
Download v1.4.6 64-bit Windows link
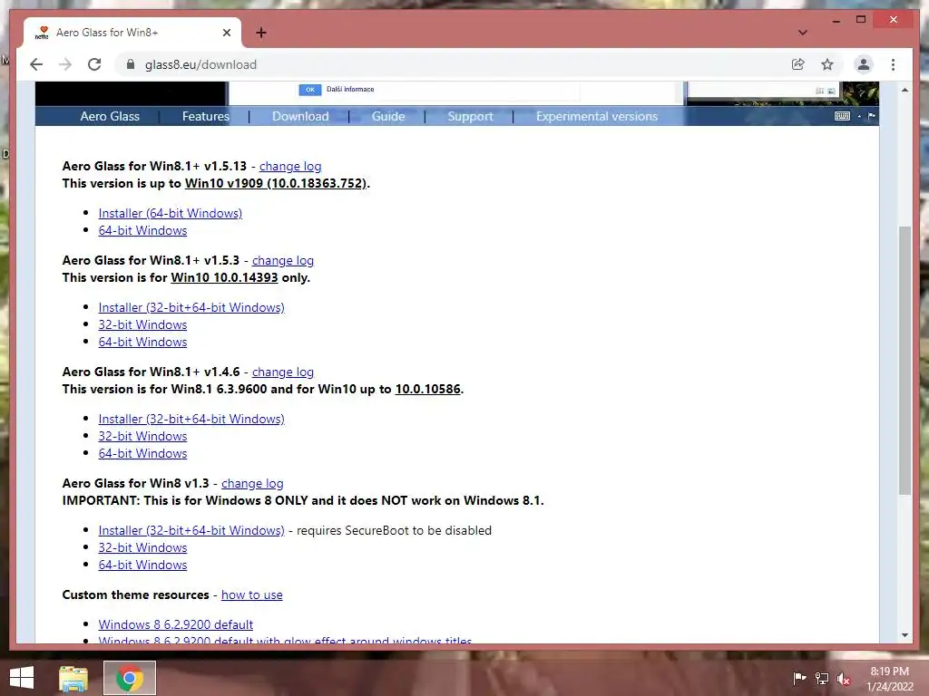[142, 453]
